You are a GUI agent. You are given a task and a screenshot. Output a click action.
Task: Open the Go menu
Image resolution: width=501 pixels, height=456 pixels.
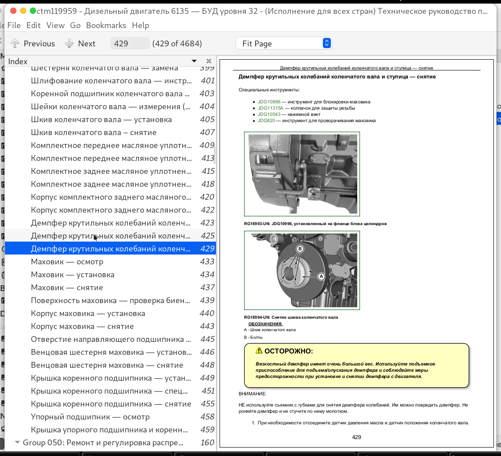click(x=75, y=25)
